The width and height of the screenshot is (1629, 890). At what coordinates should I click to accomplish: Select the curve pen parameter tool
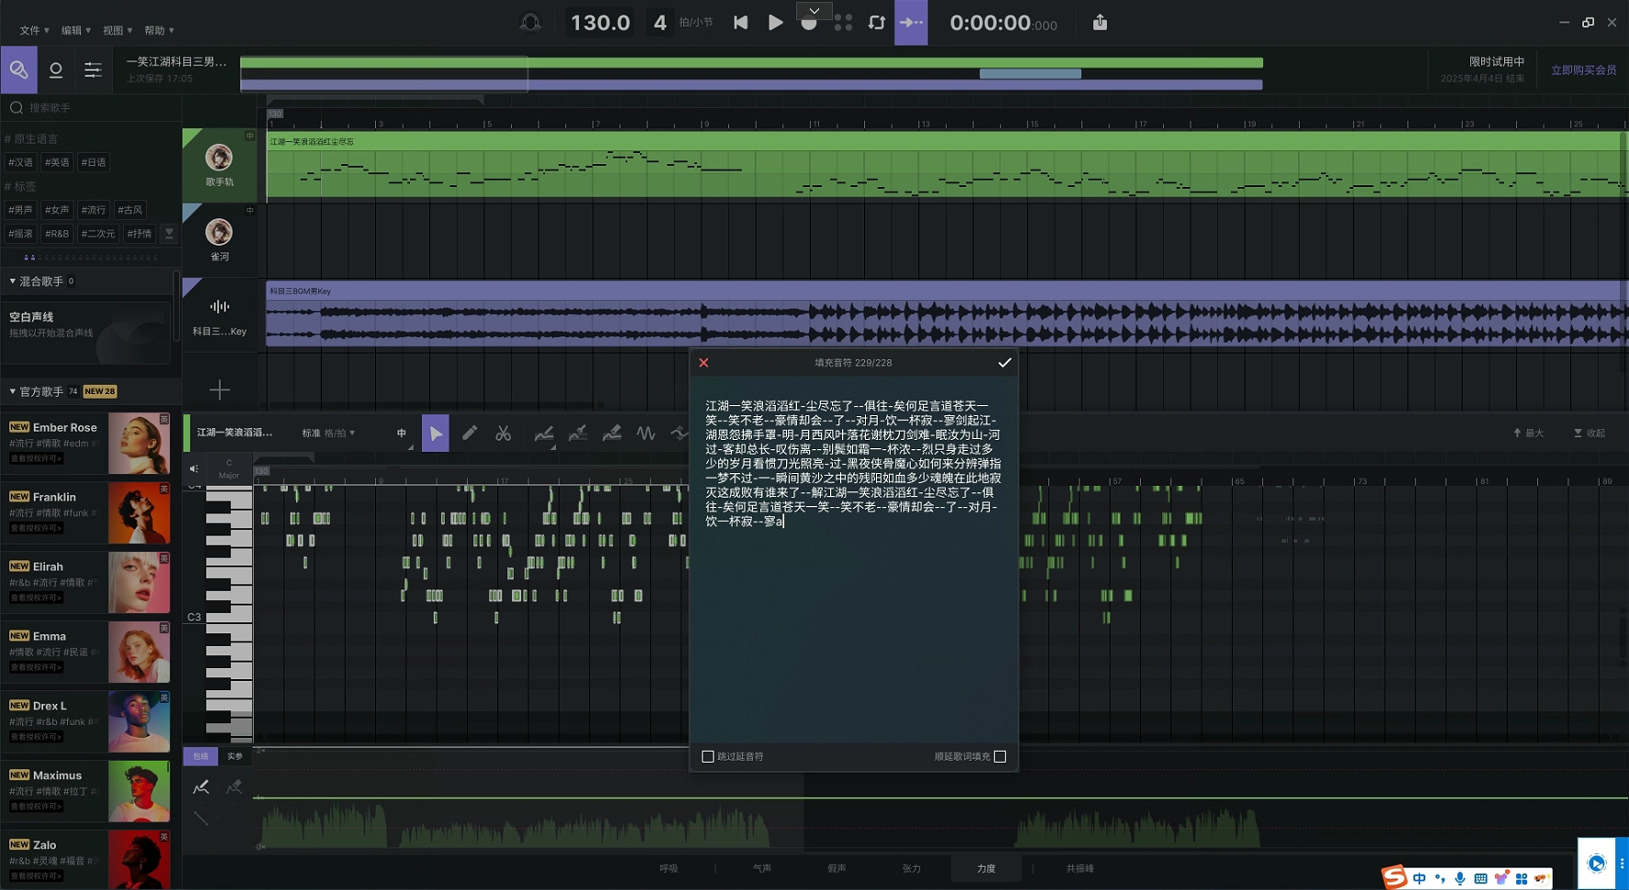544,433
